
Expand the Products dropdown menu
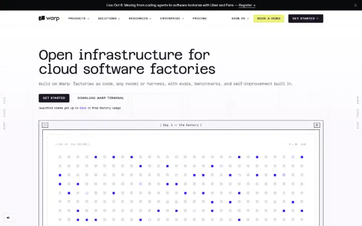79,19
